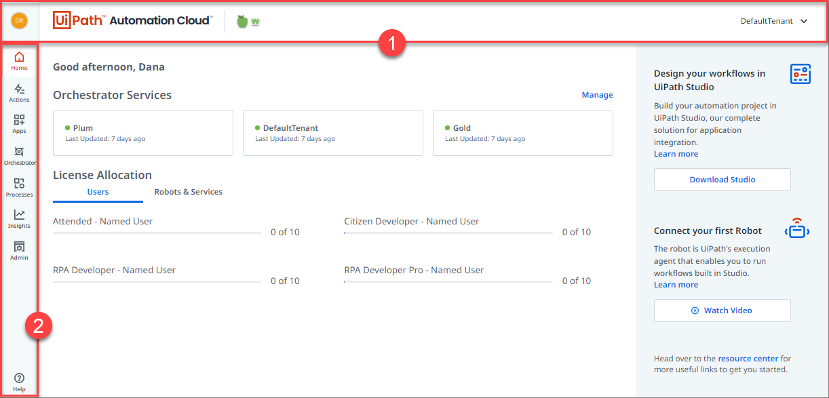Open the Plum service card
Image resolution: width=829 pixels, height=398 pixels.
click(x=143, y=133)
